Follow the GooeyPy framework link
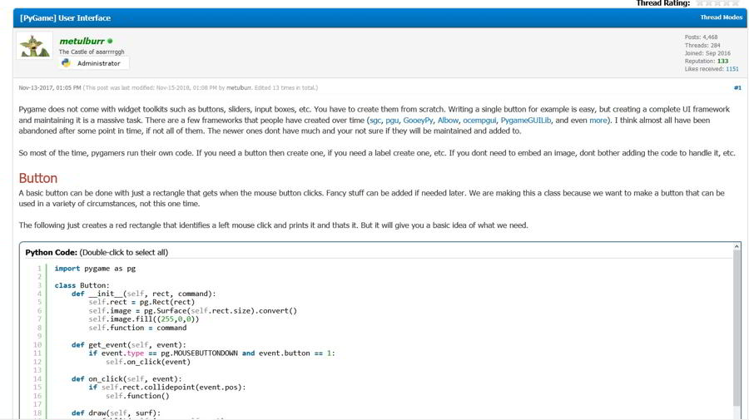Image resolution: width=749 pixels, height=420 pixels. pos(419,121)
